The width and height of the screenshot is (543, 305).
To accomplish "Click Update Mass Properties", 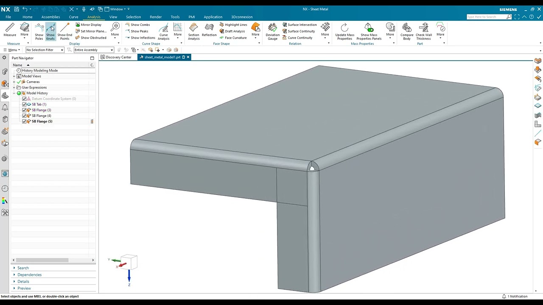I will coord(344,32).
